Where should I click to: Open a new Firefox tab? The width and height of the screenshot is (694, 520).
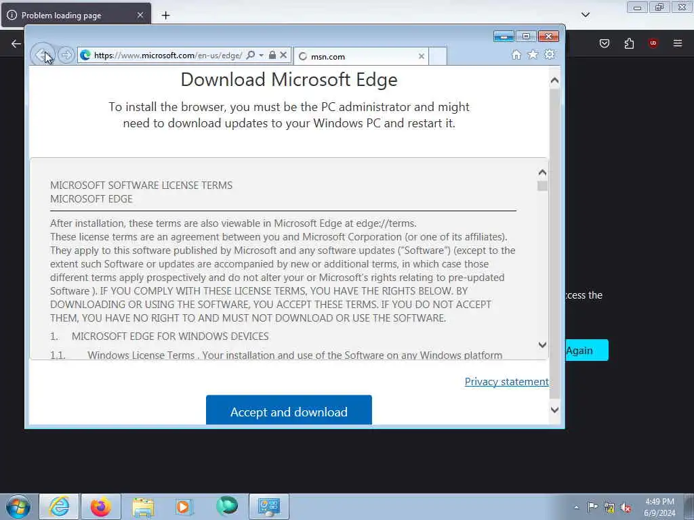pos(165,16)
